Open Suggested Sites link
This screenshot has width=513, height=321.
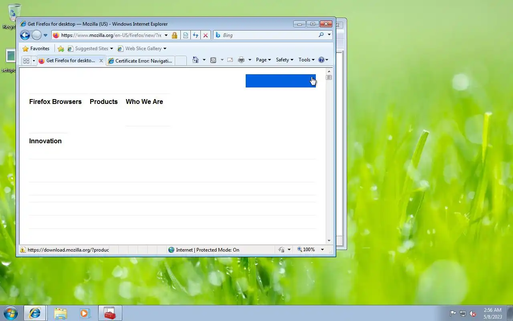tap(90, 49)
